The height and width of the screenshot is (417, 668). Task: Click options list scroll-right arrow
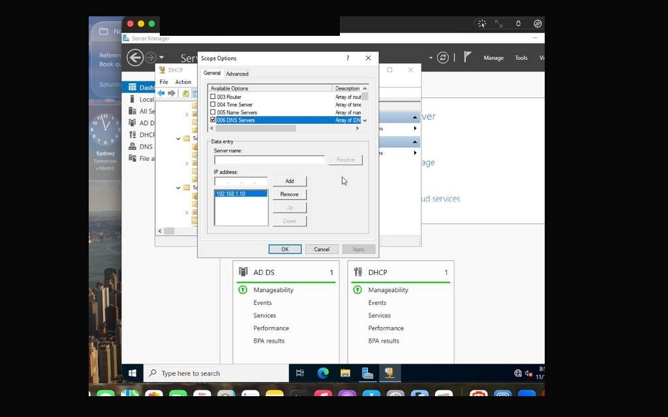[x=357, y=128]
